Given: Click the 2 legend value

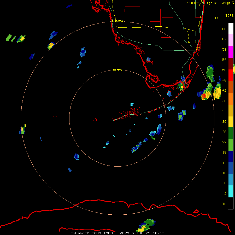Looking at the screenshot, I should pyautogui.click(x=225, y=194).
